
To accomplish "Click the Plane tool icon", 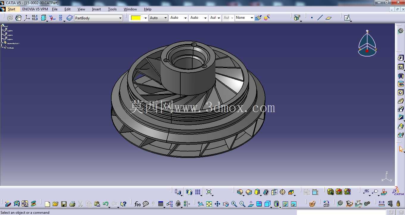I will (329, 18).
